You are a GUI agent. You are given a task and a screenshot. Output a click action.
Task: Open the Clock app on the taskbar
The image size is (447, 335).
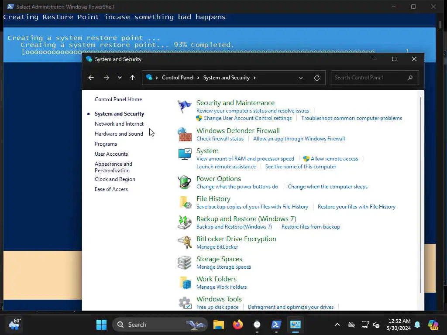coord(257,325)
